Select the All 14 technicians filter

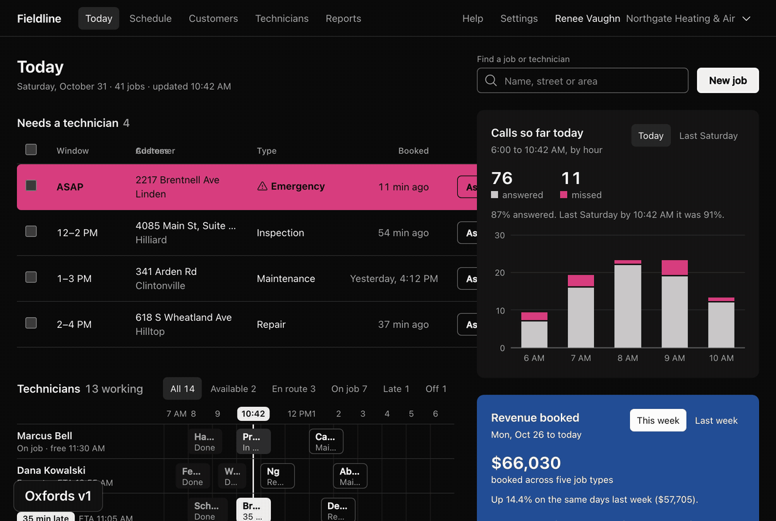pos(182,389)
